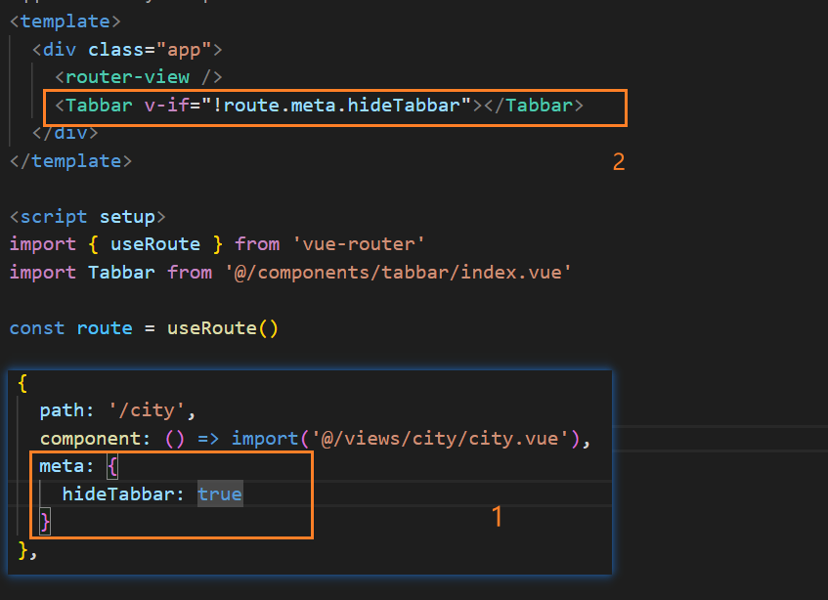
Task: Click the closing </Tabbar> tag
Action: [x=534, y=106]
